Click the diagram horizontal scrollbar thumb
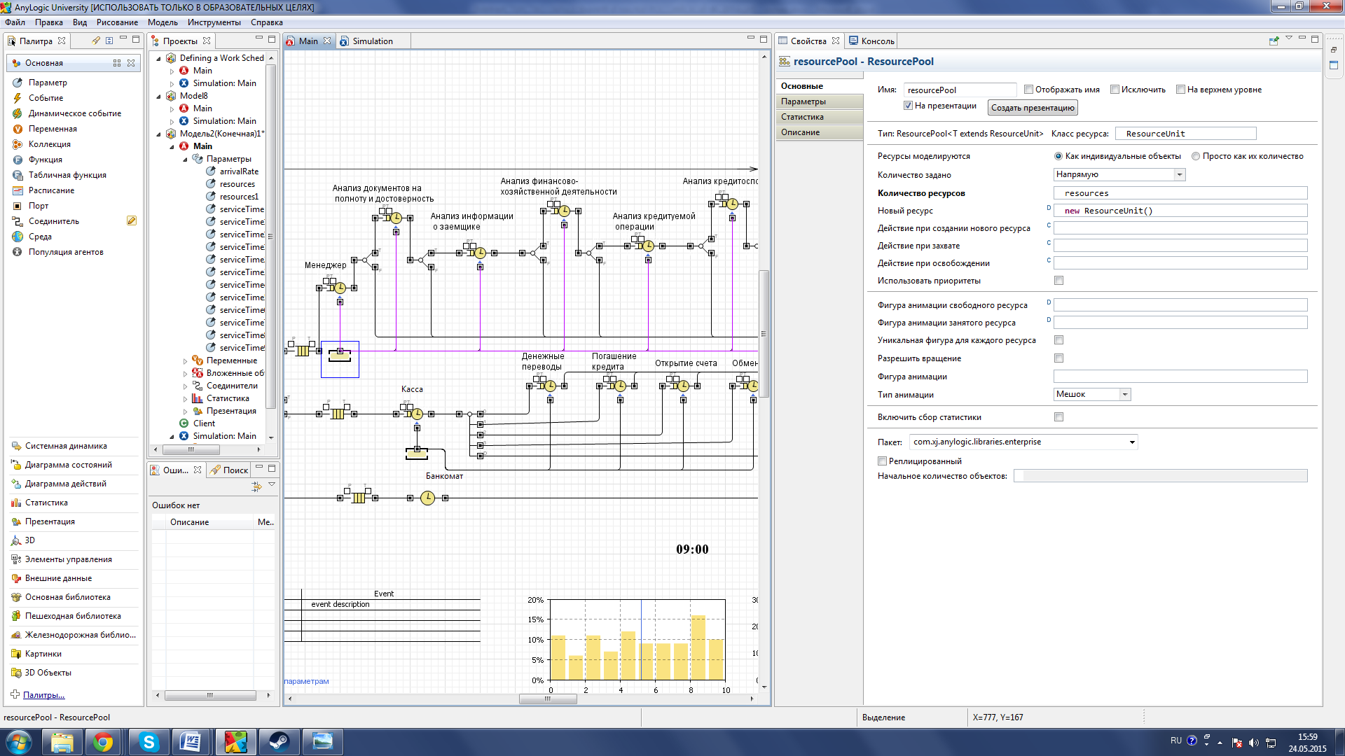 (x=547, y=699)
